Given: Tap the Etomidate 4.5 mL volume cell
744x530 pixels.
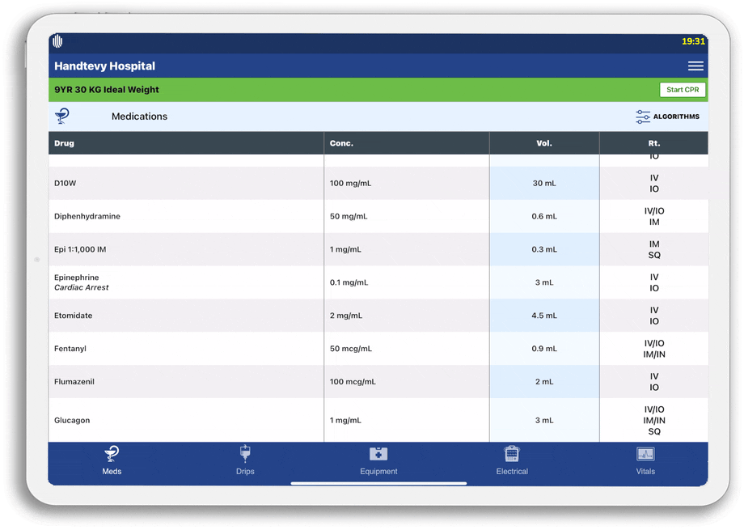Looking at the screenshot, I should (x=543, y=316).
